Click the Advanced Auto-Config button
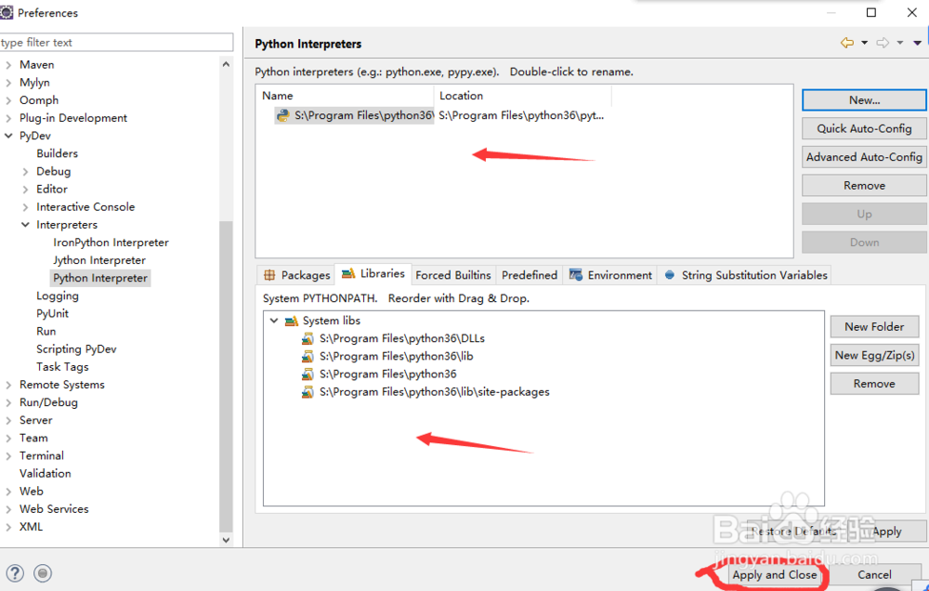 864,157
